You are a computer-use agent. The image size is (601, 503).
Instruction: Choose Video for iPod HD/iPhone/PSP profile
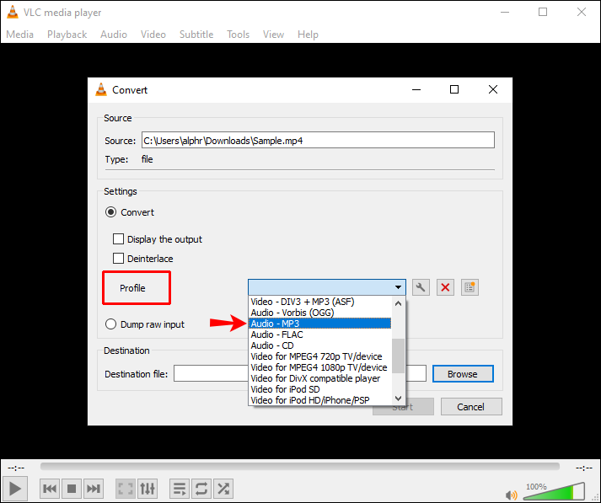click(x=320, y=400)
